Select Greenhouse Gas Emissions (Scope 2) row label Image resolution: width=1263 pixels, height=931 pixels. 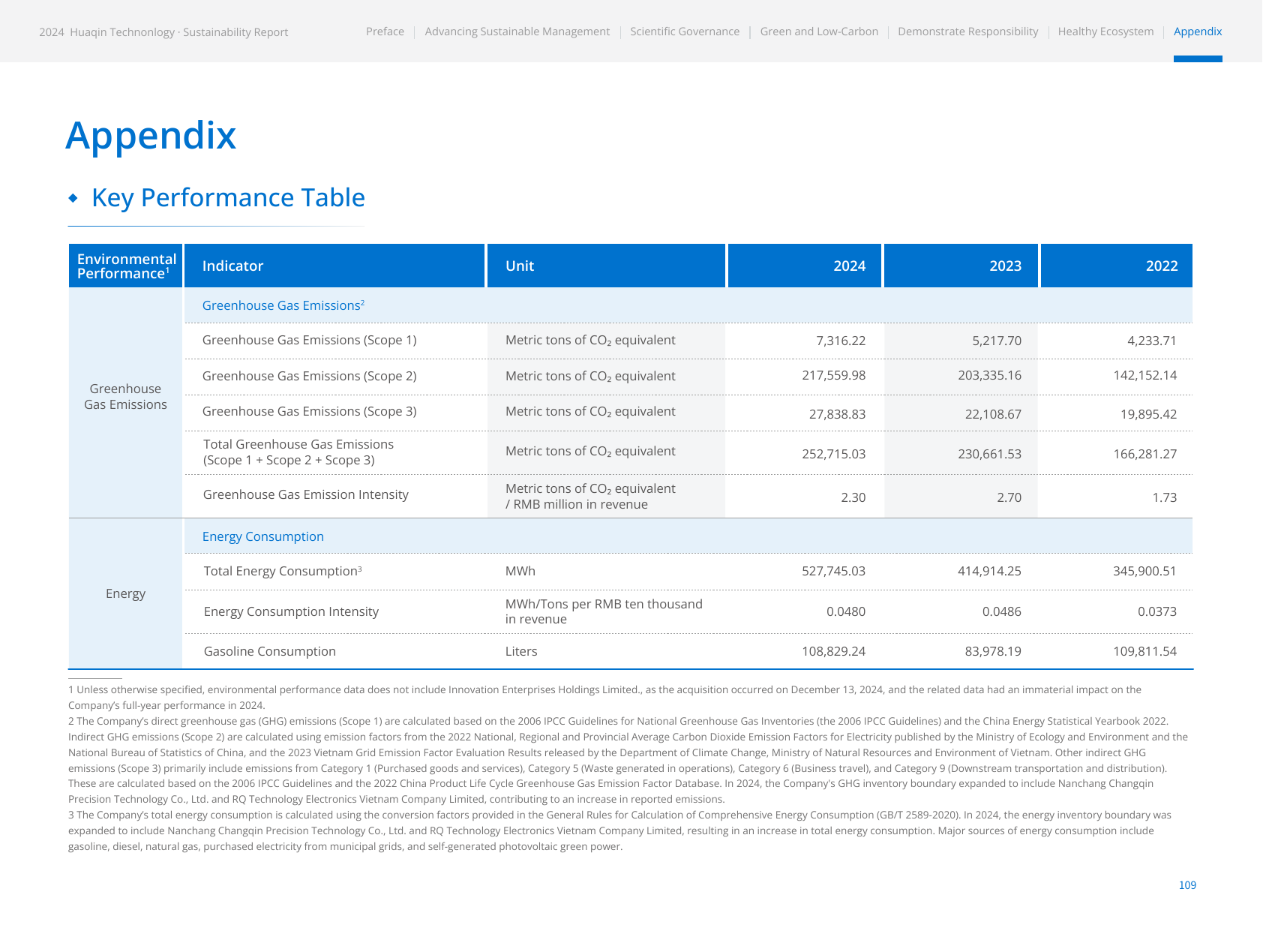pos(310,377)
